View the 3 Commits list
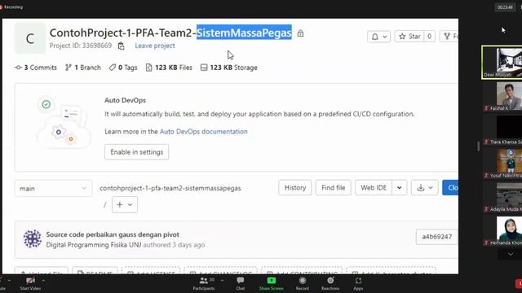 coord(36,68)
